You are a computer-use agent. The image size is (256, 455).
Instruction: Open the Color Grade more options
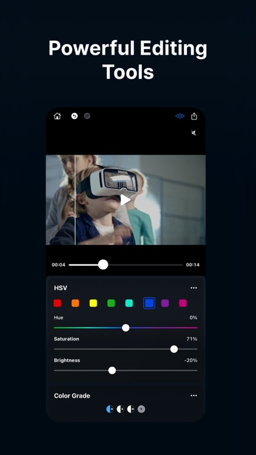click(194, 396)
